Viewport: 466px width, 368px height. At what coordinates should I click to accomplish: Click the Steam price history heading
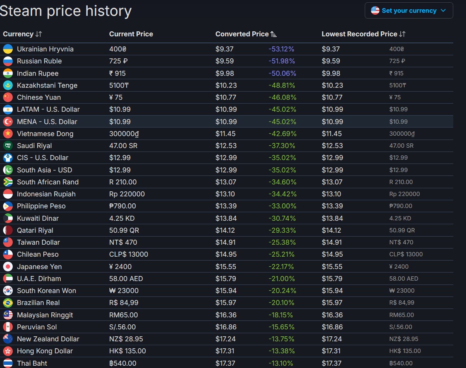(x=66, y=11)
